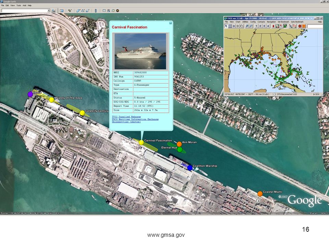Click the orange Ann Moran vessel marker
Screen dimensions: 329x246
(179, 144)
